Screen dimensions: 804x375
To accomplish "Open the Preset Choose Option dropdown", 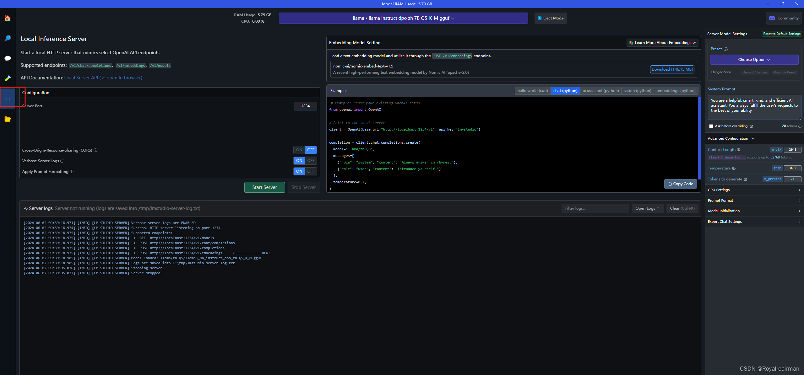I will (754, 60).
